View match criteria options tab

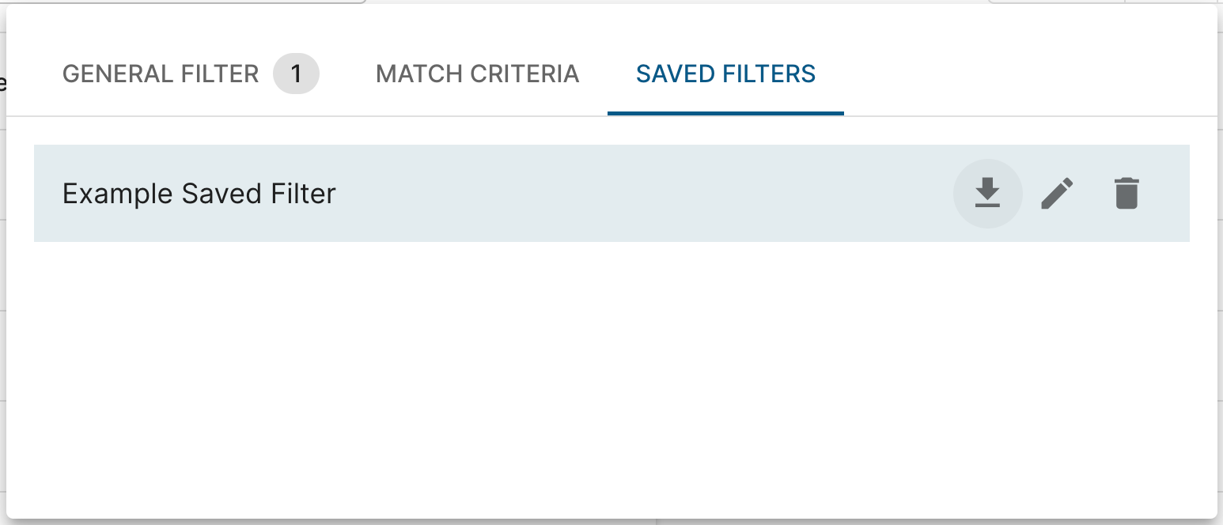click(477, 74)
